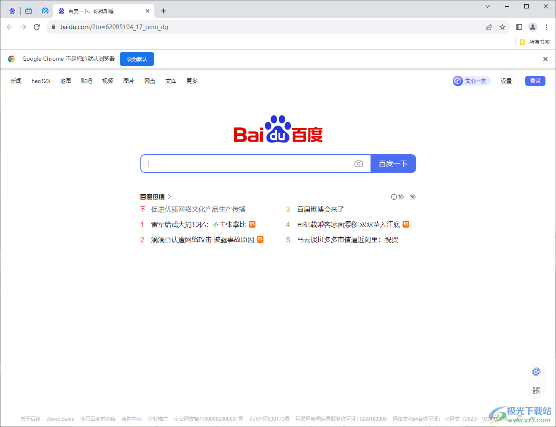
Task: Open hao123 navigation link
Action: pos(41,81)
